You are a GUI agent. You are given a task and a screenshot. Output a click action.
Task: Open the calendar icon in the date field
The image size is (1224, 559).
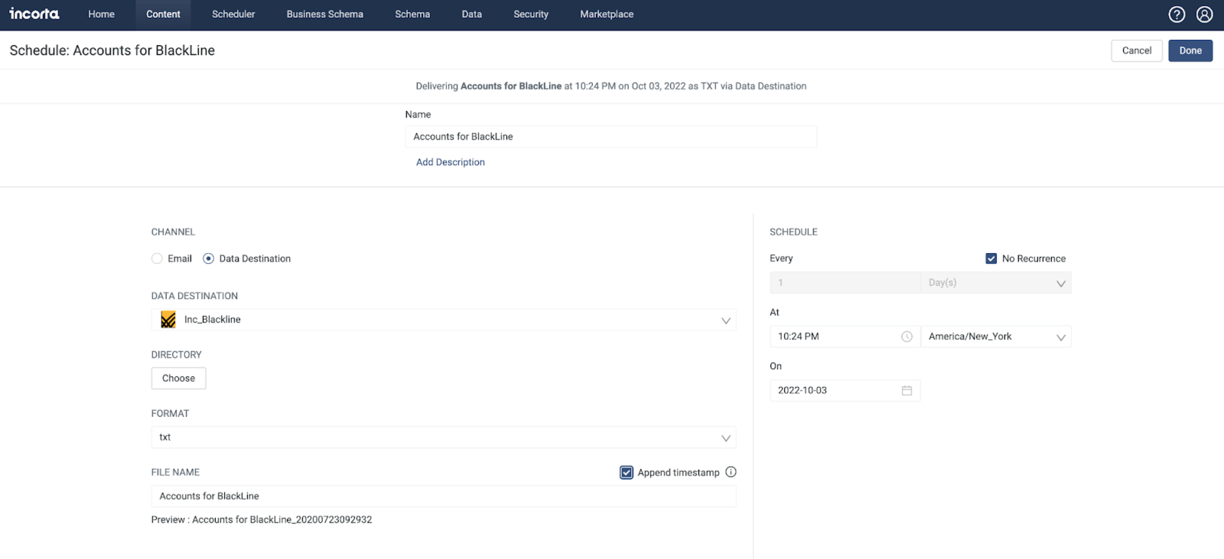click(x=907, y=390)
